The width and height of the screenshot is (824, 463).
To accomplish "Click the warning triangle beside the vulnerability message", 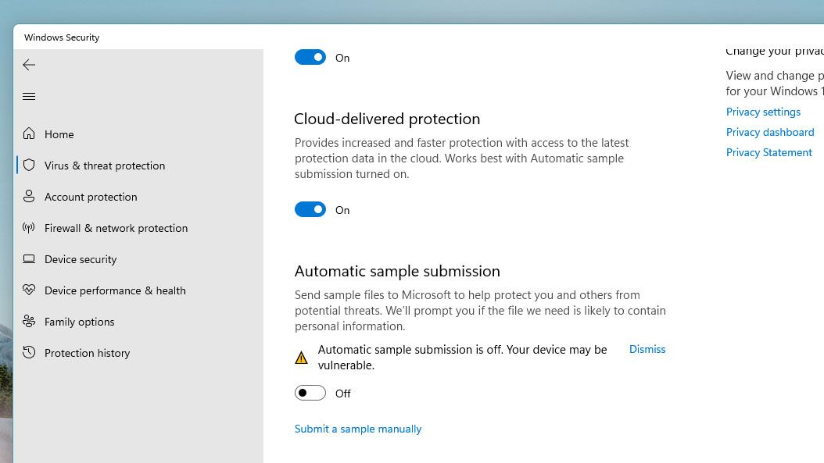I will [x=301, y=357].
